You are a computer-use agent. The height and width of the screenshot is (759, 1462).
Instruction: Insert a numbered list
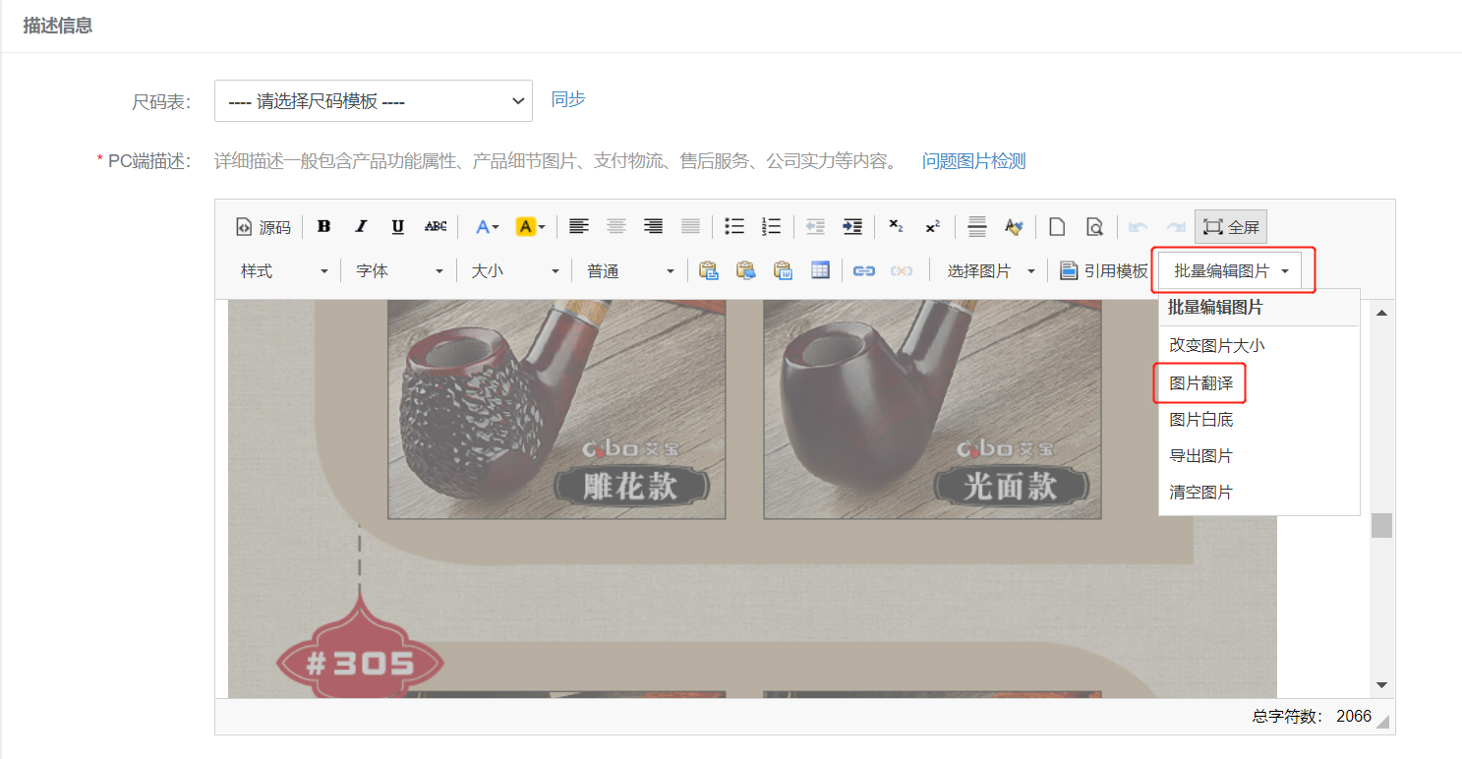[772, 227]
